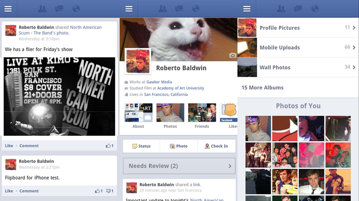
Task: Open the Profile Pictures album chevron
Action: click(x=354, y=28)
